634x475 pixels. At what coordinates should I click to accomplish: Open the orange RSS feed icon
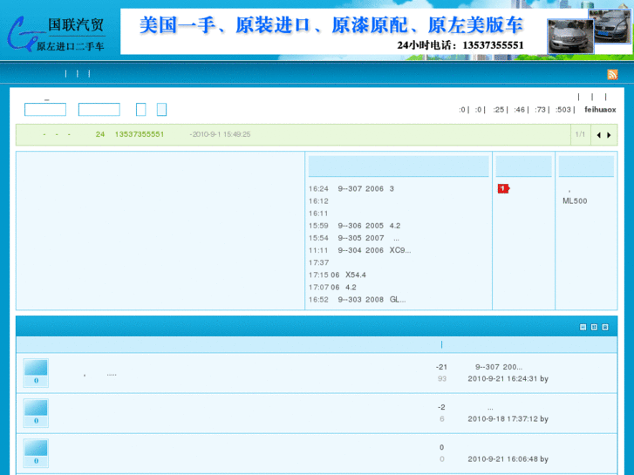(x=612, y=74)
